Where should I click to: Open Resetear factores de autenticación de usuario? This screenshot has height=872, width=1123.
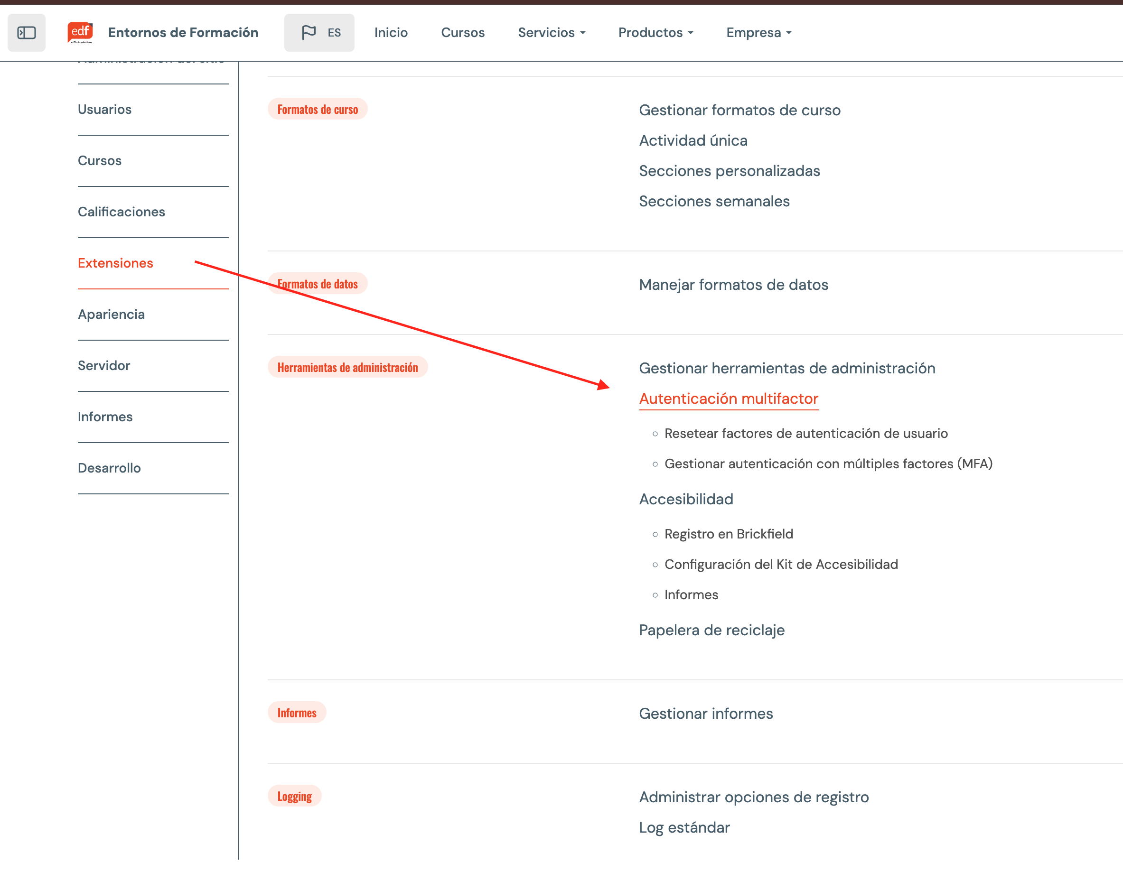point(806,433)
